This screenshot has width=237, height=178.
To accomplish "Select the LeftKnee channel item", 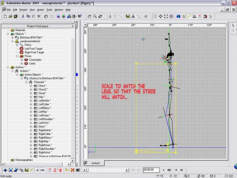I will [x=44, y=115].
